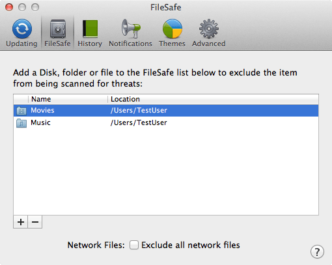The height and width of the screenshot is (265, 332).
Task: Enable Exclude all network files checkbox
Action: (x=134, y=245)
